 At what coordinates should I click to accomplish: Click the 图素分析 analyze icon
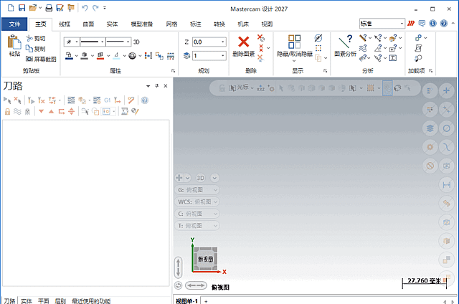(345, 42)
